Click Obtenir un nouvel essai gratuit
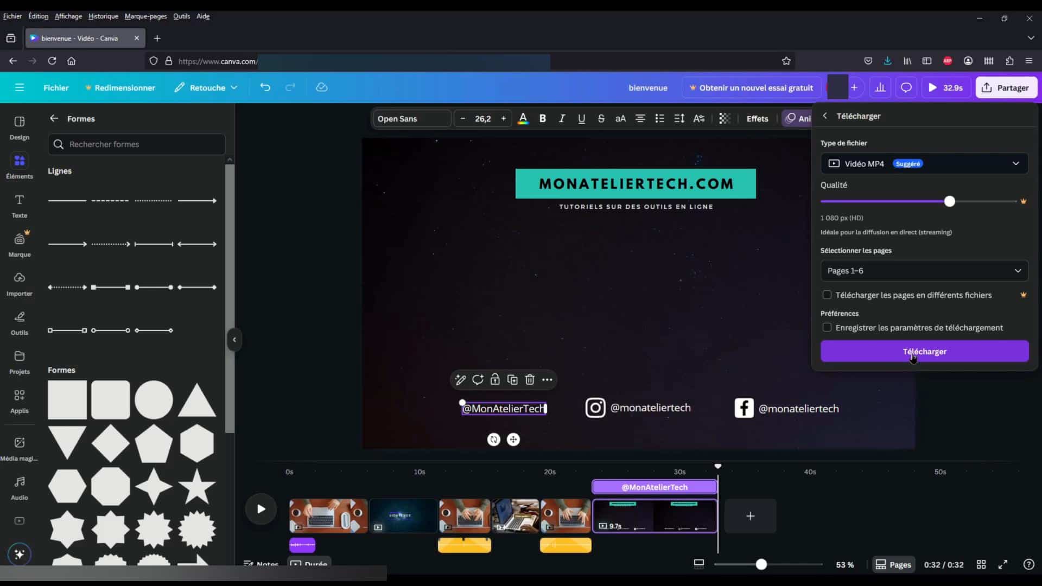Viewport: 1042px width, 586px height. point(751,87)
